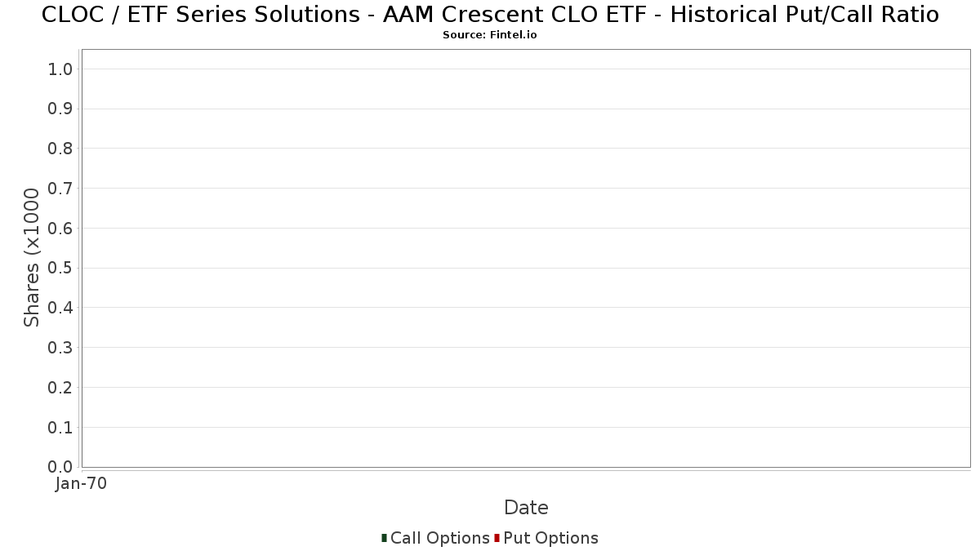980x551 pixels.
Task: Click the 0.7 y-axis tick label
Action: [60, 189]
